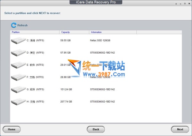Close the iCare Data Recovery Pro window
Screen dimensions: 192x136
[x=189, y=4]
